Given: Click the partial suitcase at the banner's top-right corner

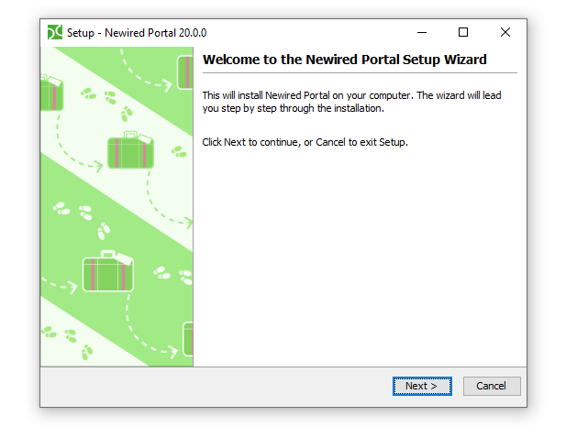Looking at the screenshot, I should (185, 72).
